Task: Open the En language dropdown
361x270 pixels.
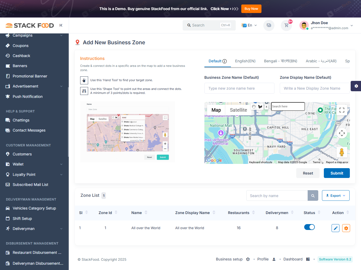Action: (249, 25)
